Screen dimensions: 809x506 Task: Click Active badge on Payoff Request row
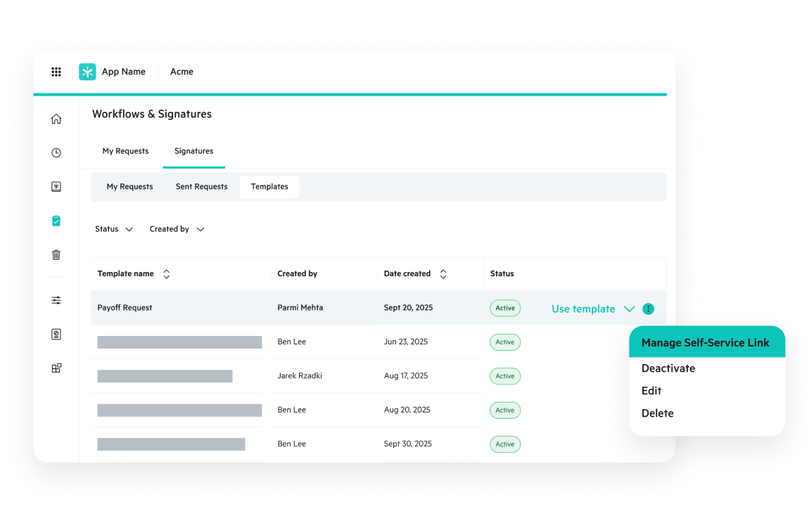505,308
